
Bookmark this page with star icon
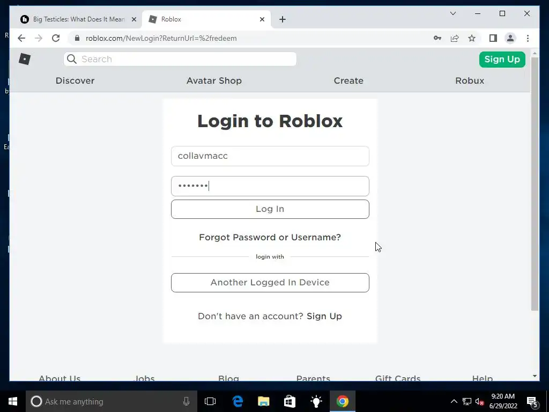coord(472,38)
